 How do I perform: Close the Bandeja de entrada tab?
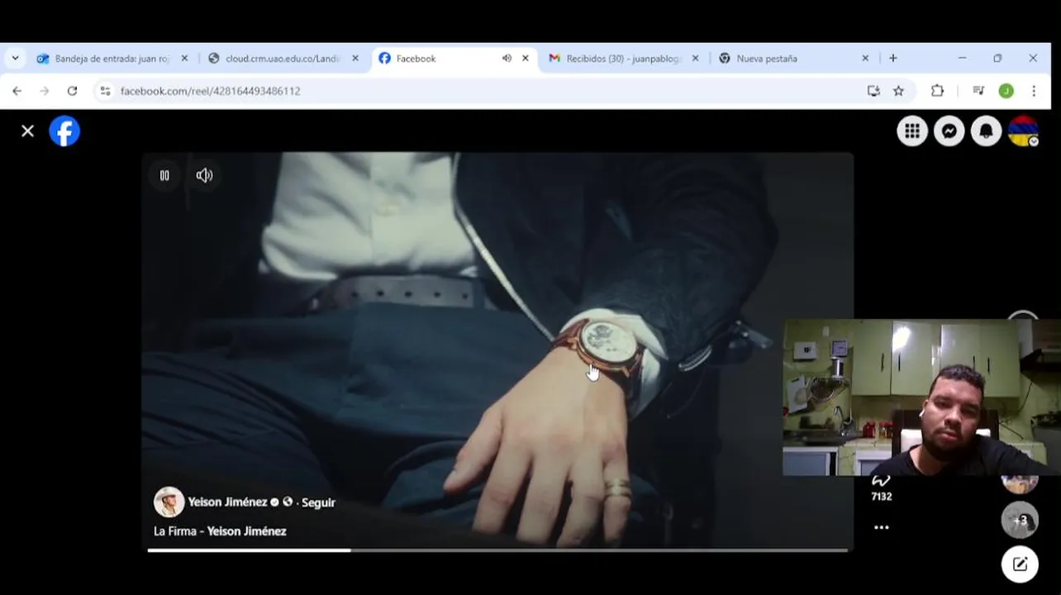(184, 59)
